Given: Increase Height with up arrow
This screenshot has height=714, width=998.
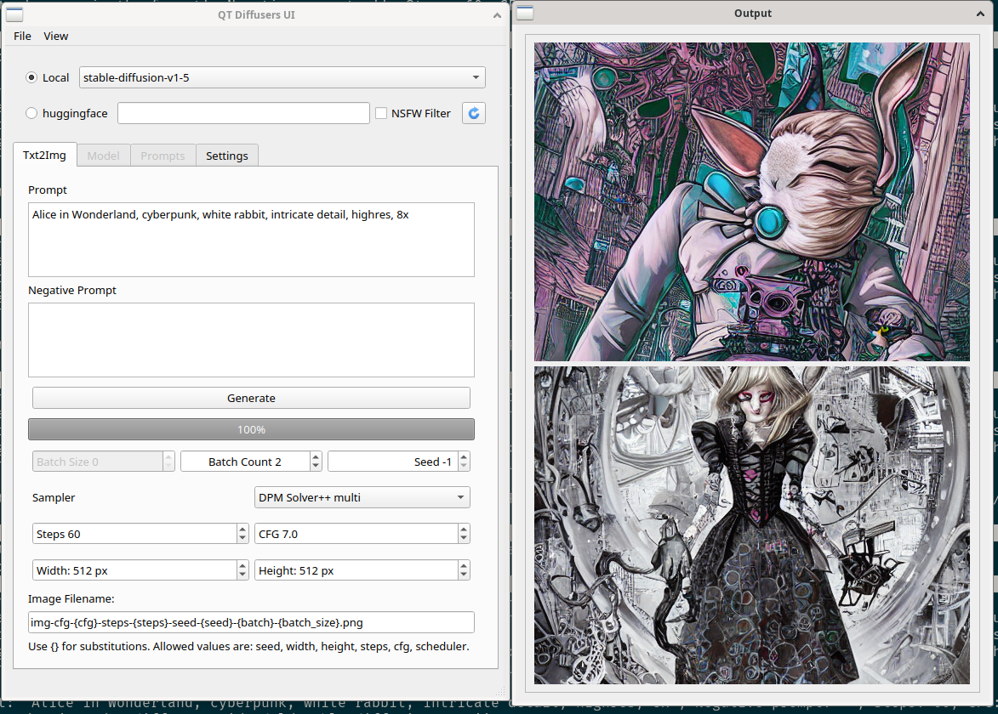Looking at the screenshot, I should (464, 566).
